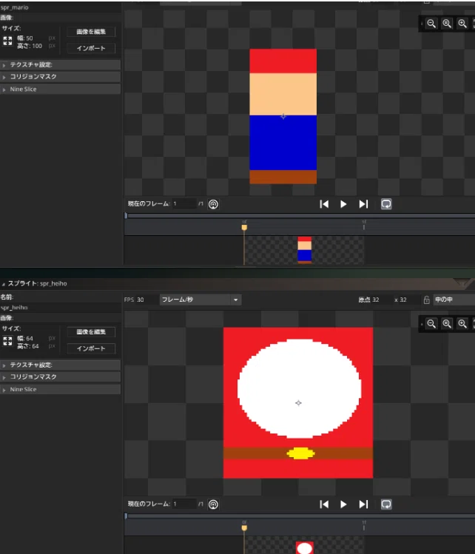Click the origin X field showing 32
Viewport: 475px width, 554px height.
[380, 300]
